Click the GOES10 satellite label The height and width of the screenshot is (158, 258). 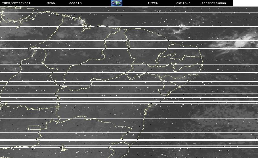[x=75, y=3]
